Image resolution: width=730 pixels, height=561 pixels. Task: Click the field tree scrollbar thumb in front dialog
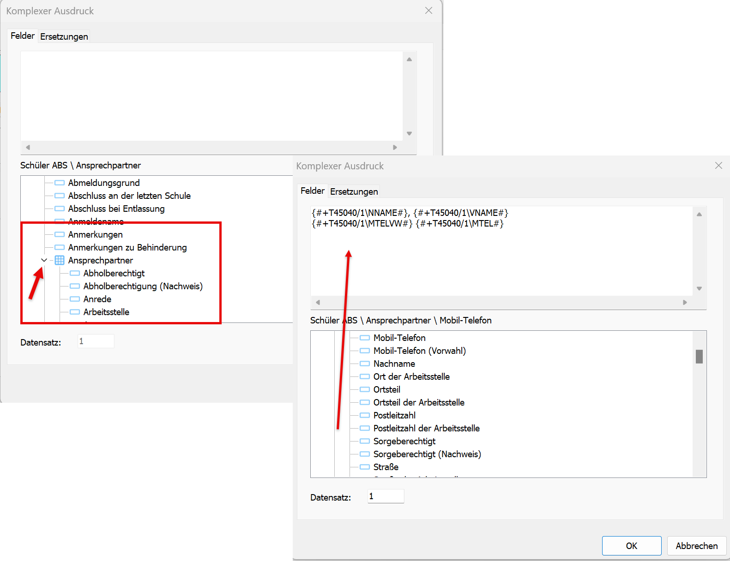click(x=699, y=357)
